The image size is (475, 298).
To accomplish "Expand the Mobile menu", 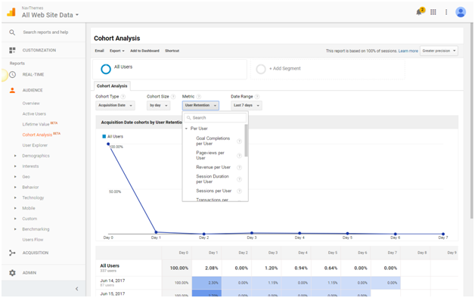I will tap(15, 208).
